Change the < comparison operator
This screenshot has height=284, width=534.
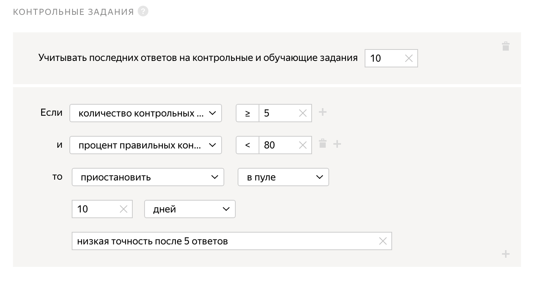coord(248,145)
